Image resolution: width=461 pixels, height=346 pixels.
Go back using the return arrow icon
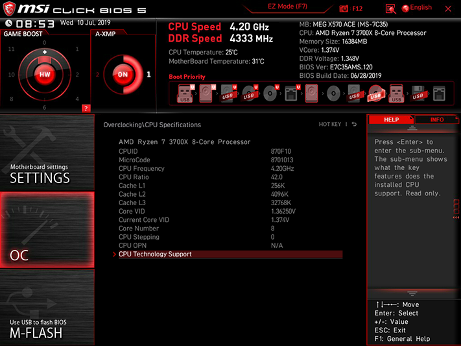[x=354, y=124]
